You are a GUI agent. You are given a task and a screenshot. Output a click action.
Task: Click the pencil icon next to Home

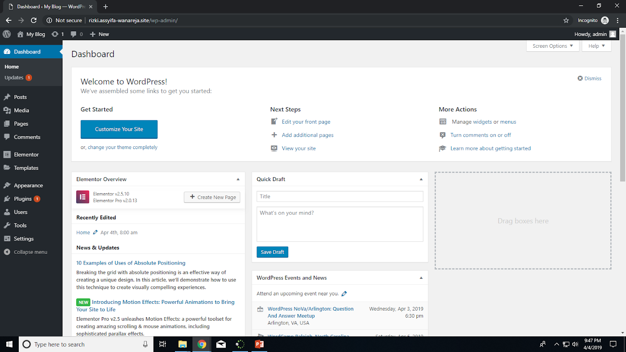click(95, 232)
